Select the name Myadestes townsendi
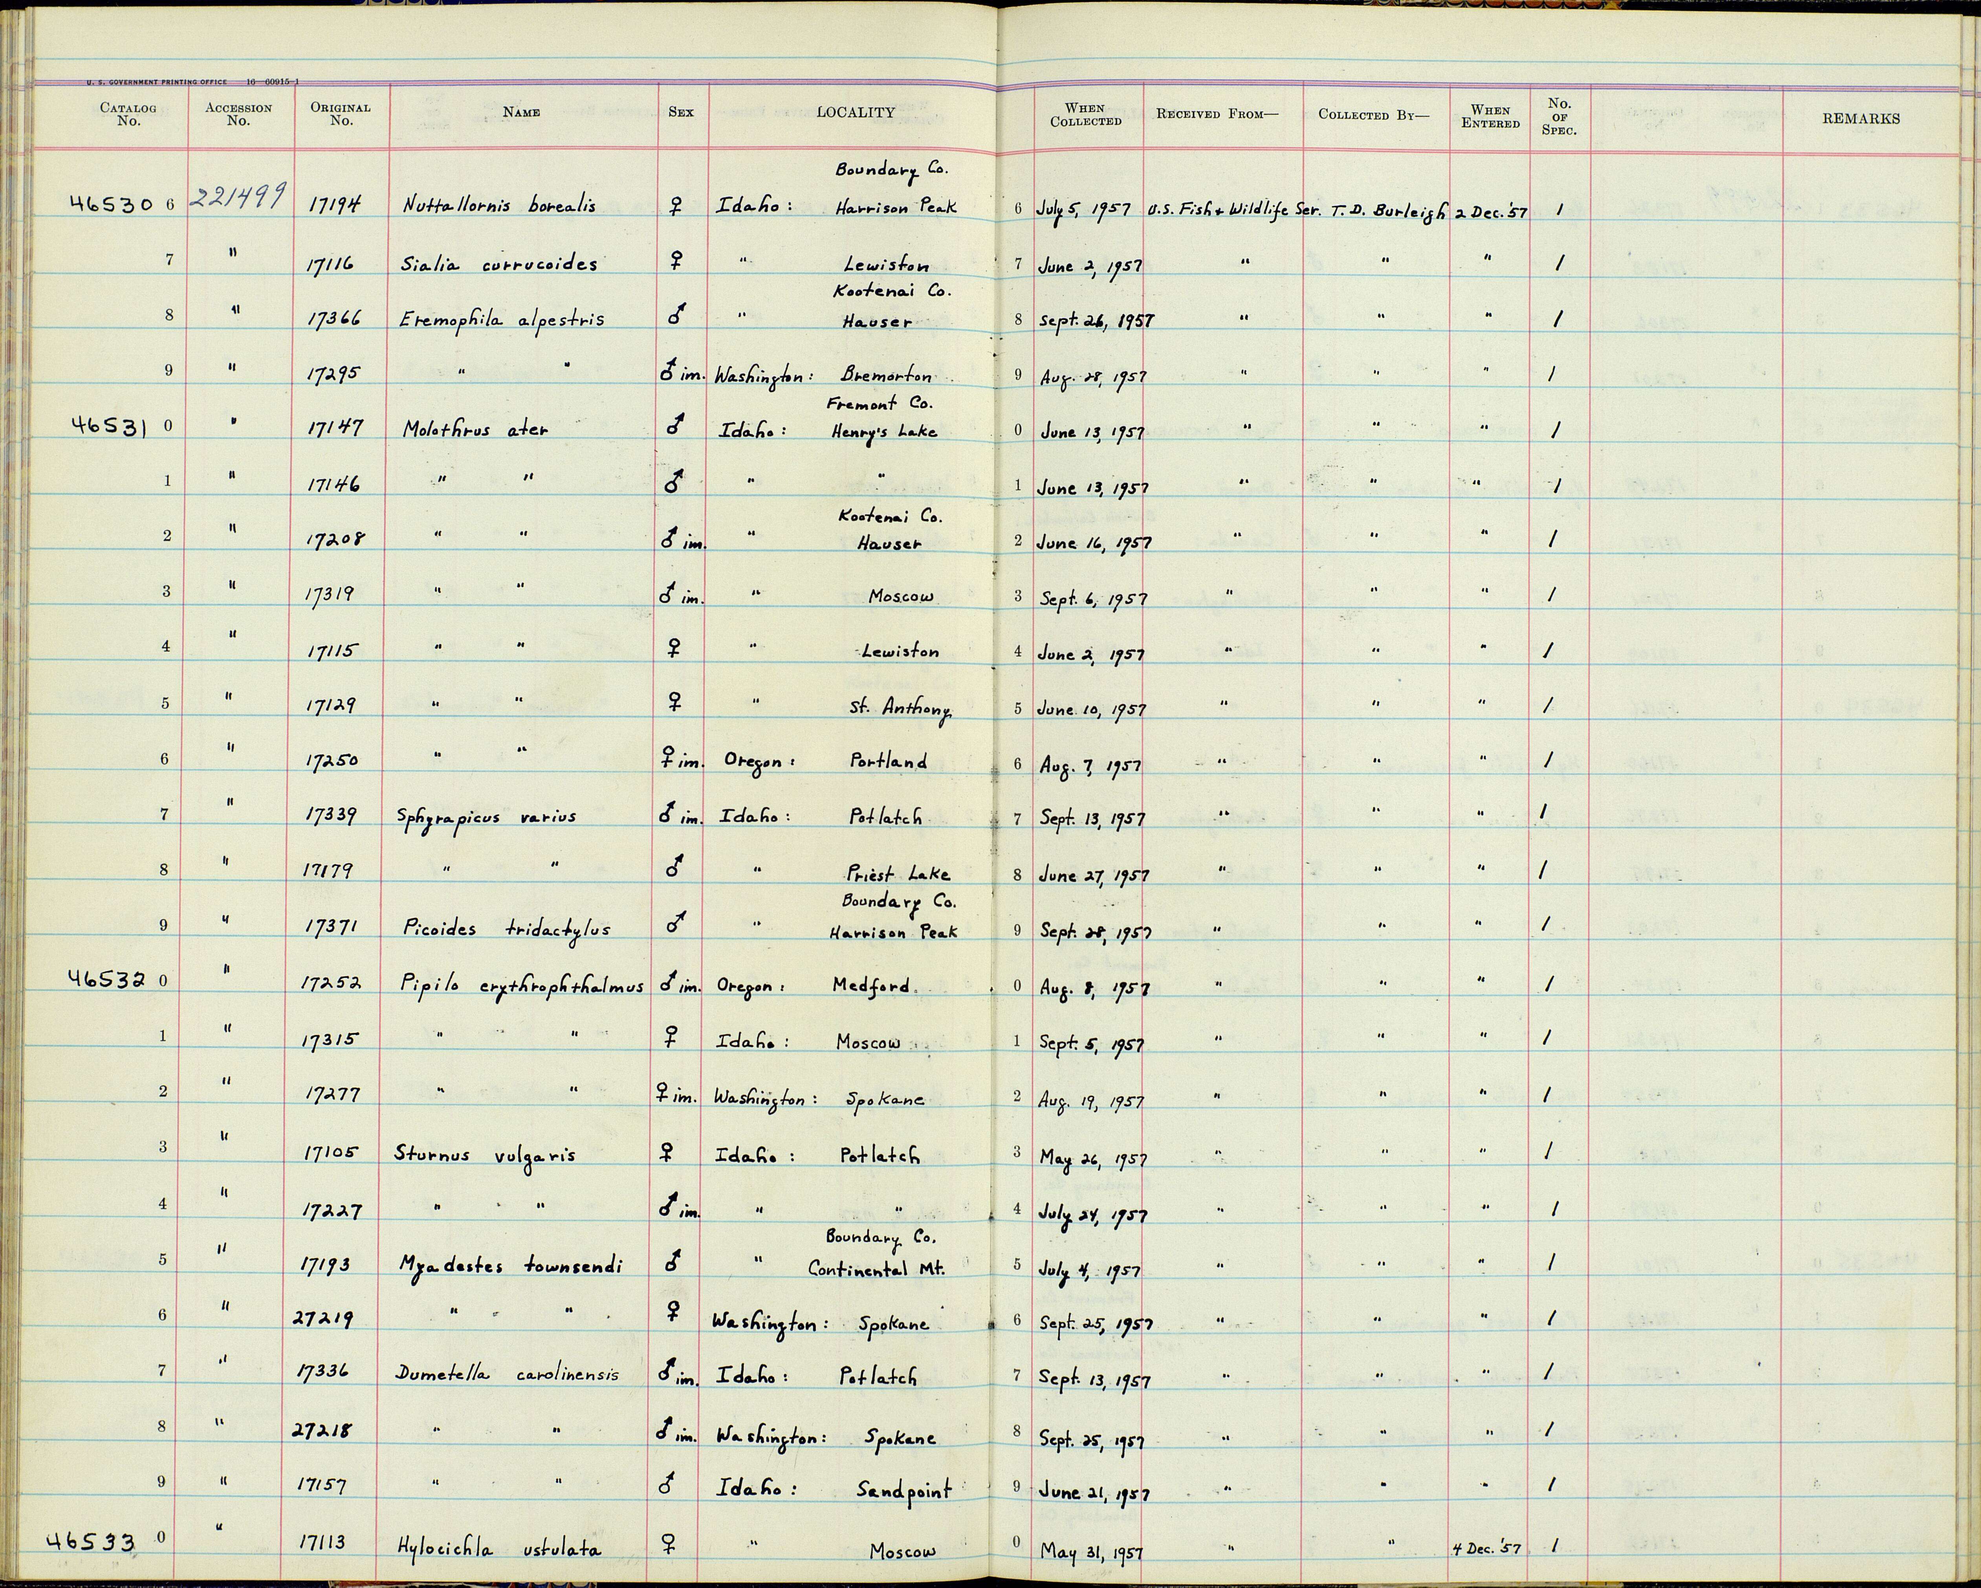This screenshot has width=1981, height=1588. tap(511, 1266)
